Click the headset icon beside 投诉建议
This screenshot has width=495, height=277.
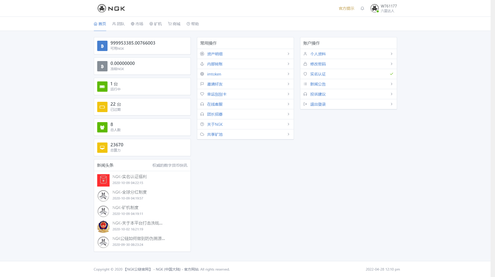coord(305,94)
